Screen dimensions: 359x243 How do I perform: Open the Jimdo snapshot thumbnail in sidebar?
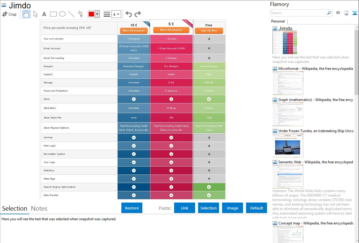[x=285, y=42]
